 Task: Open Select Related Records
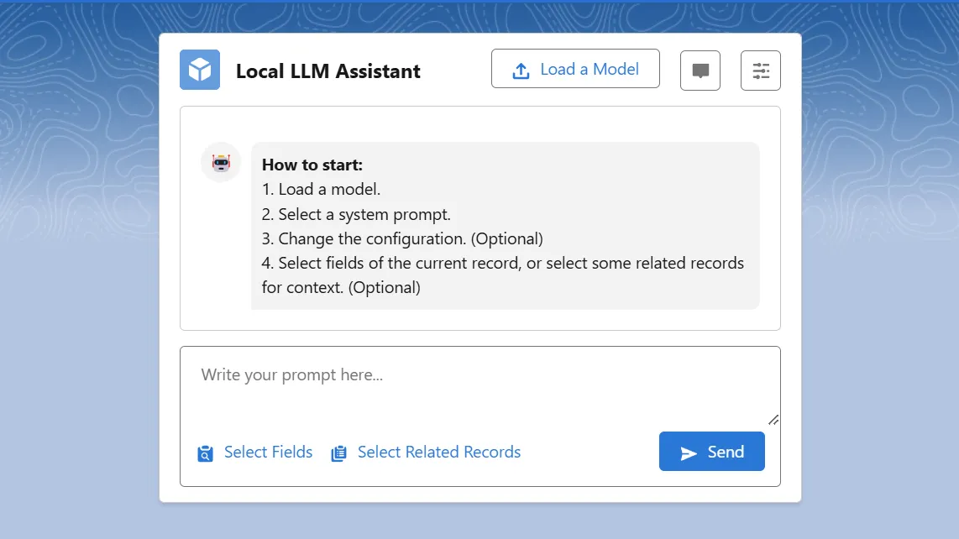438,452
